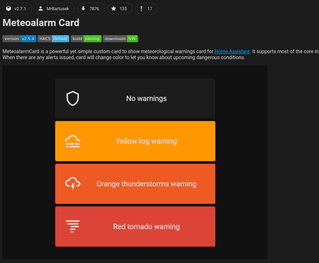The image size is (319, 263).
Task: Click the Yellow fog warning label
Action: 146,141
